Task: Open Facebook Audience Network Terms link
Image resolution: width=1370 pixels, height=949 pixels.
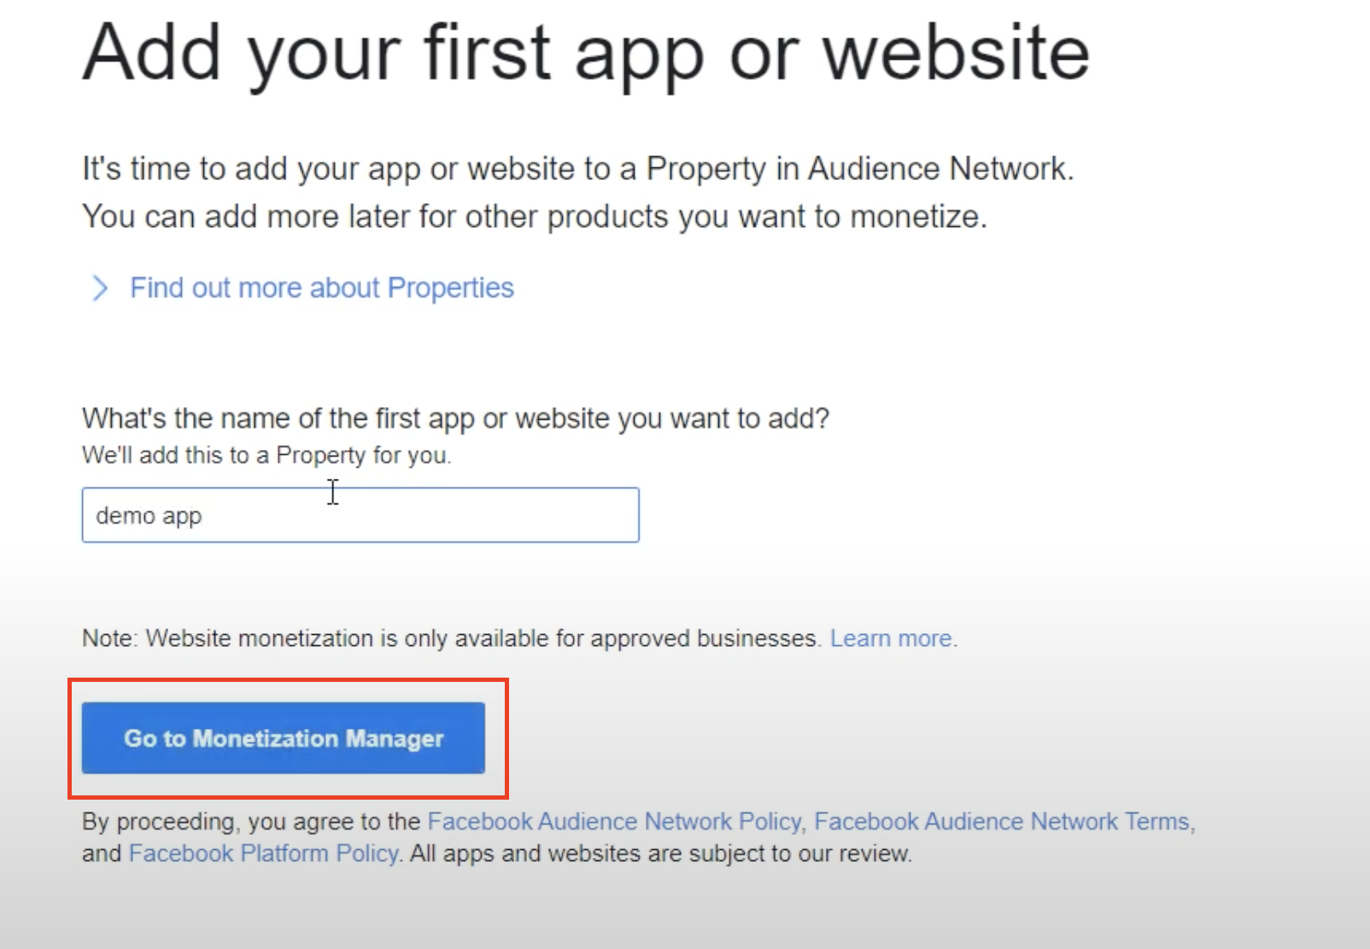Action: (1002, 821)
